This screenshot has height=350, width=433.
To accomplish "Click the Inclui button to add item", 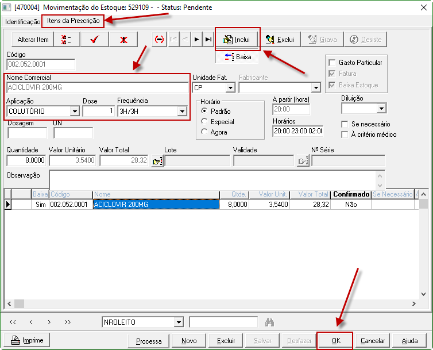I will pyautogui.click(x=237, y=40).
